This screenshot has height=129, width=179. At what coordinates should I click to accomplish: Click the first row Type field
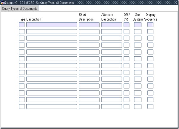click(22, 24)
